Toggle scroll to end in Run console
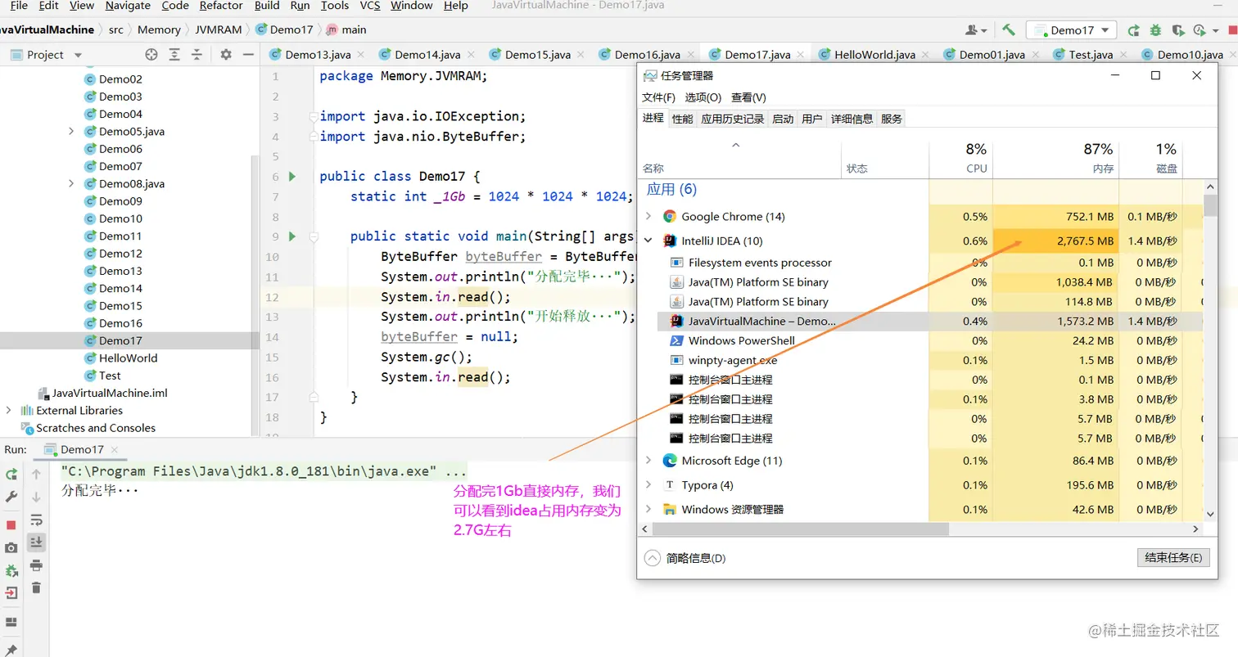Screen dimensions: 1238x657 pyautogui.click(x=36, y=542)
